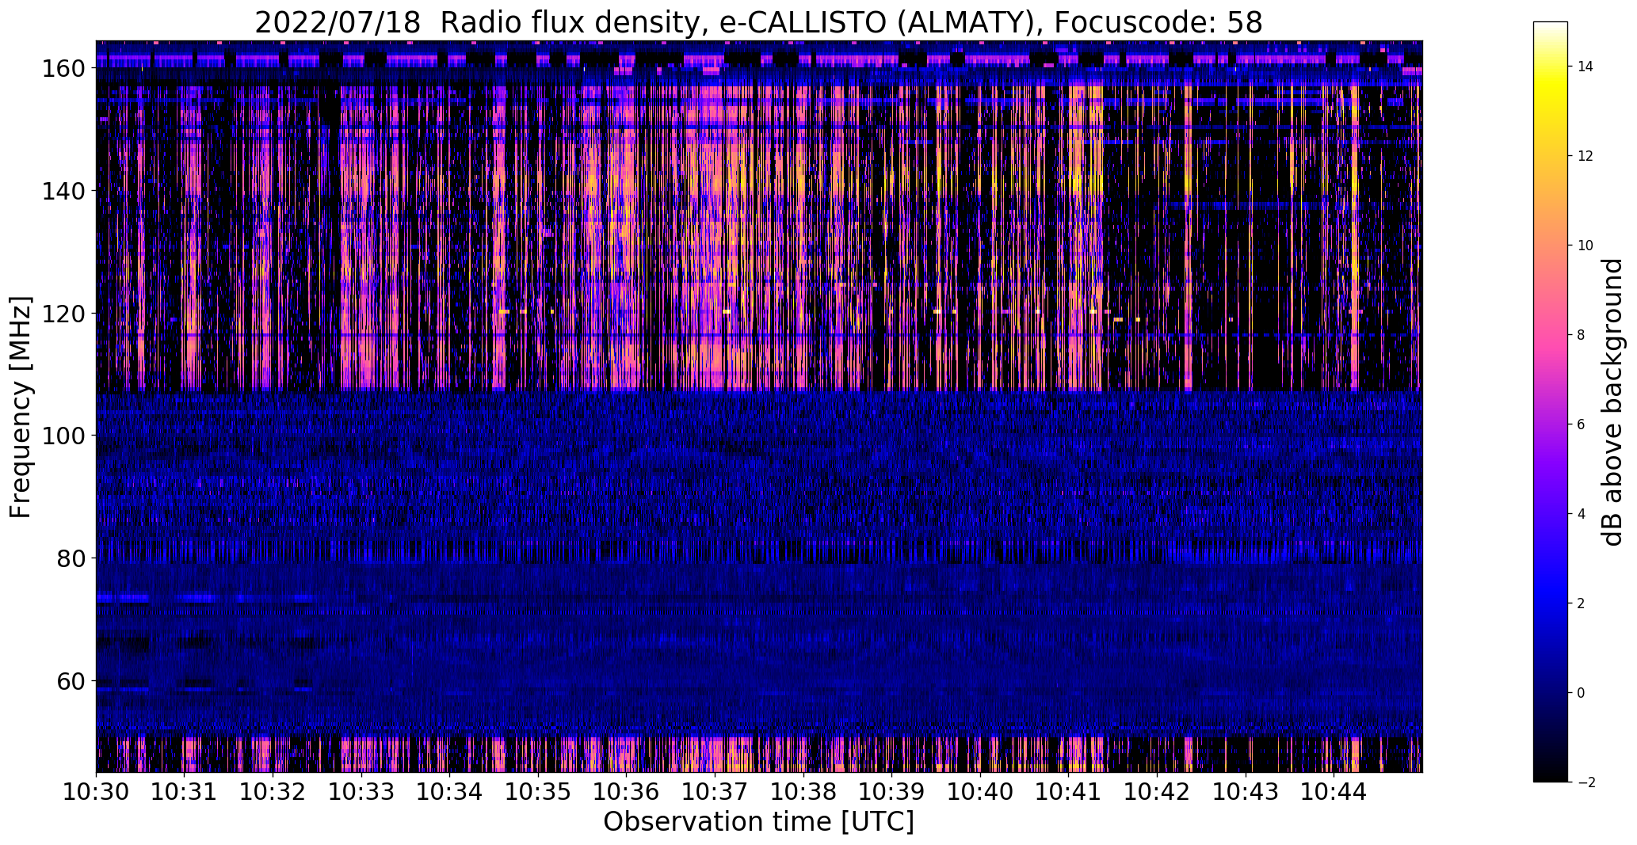Click the 10:43 time tick label

click(x=1245, y=791)
